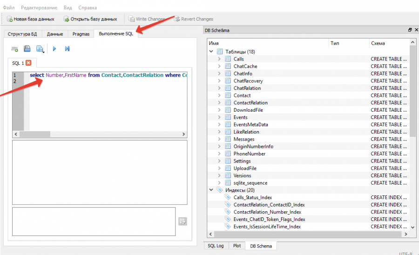Switch to the Структура БД tab
The image size is (419, 255).
click(22, 34)
